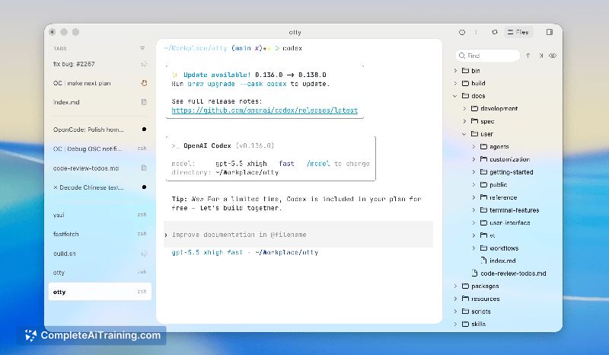Image resolution: width=609 pixels, height=355 pixels.
Task: Select the 'OpenCode: Polish hom...' tab
Action: coord(100,130)
